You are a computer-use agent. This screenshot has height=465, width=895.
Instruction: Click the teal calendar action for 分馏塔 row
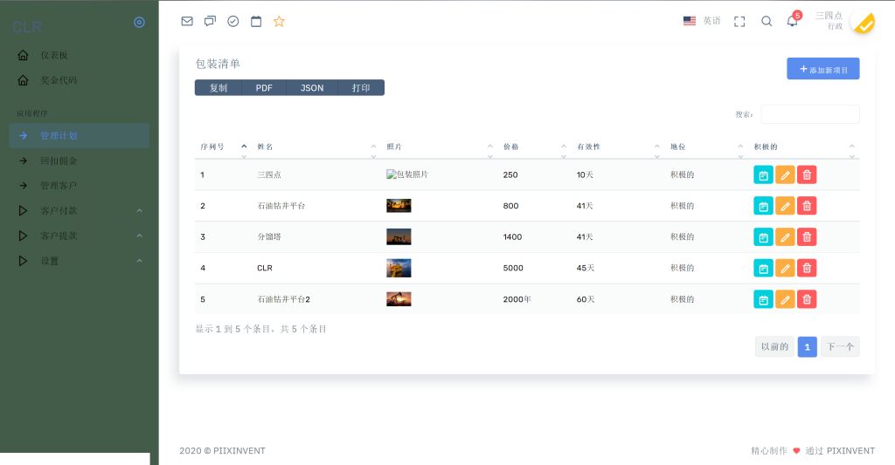click(763, 236)
